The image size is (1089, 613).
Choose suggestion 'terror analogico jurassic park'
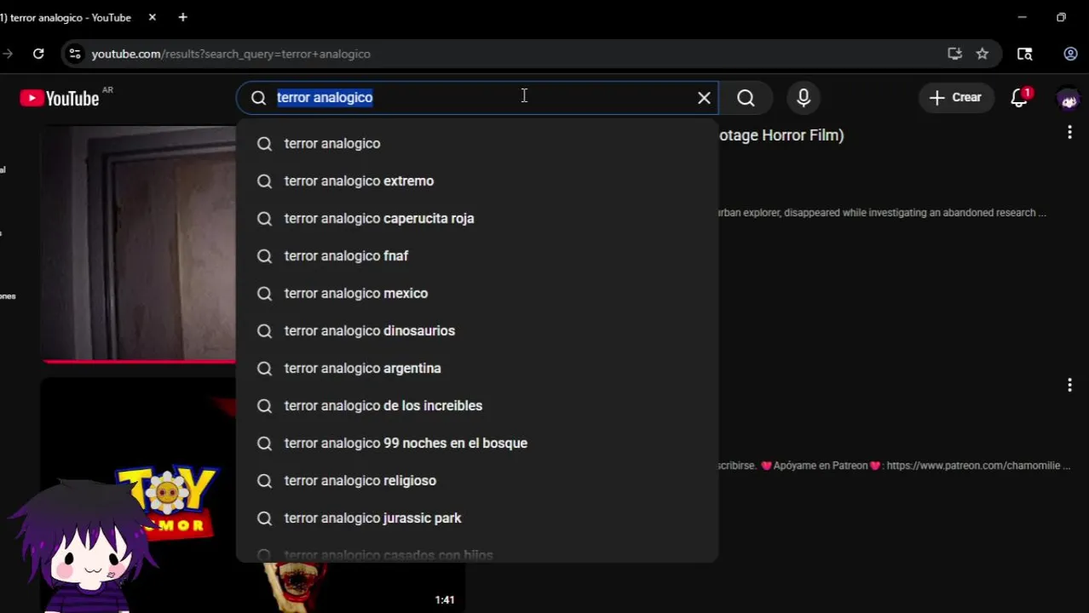(x=477, y=518)
